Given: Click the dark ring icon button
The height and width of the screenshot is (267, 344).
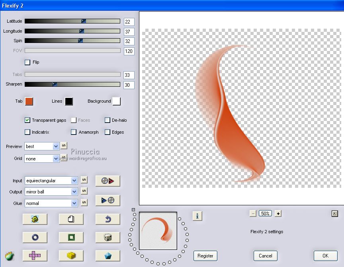Looking at the screenshot, I should click(35, 237).
